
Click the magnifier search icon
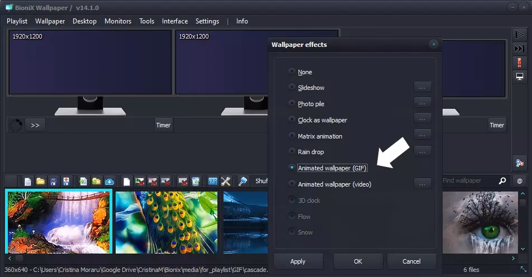coord(502,181)
